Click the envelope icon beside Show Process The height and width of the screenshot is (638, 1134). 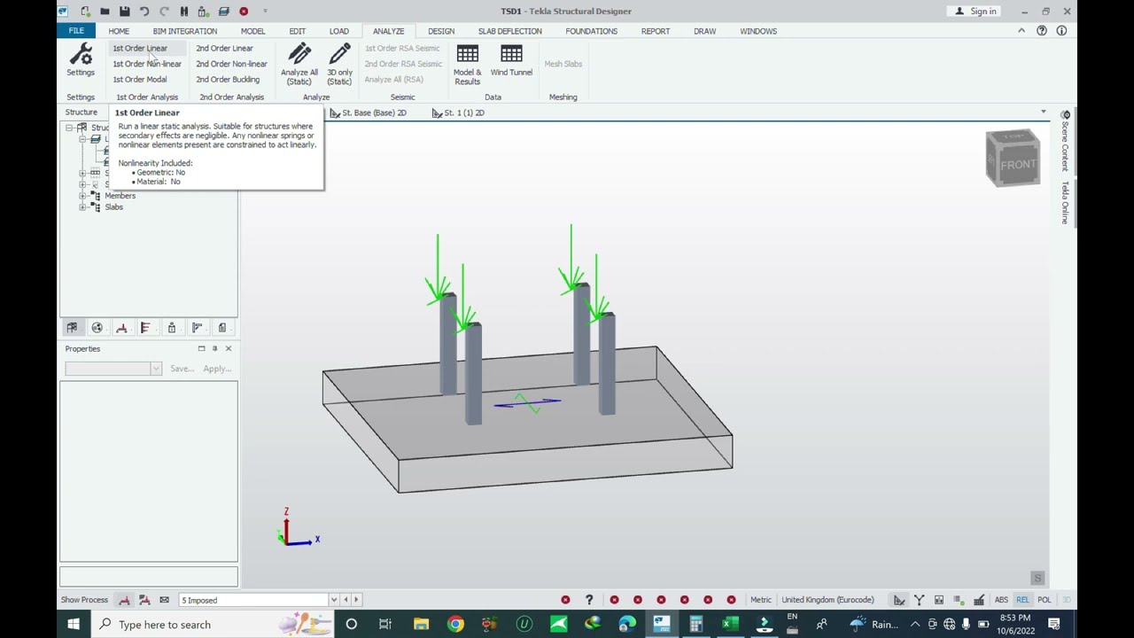click(164, 600)
